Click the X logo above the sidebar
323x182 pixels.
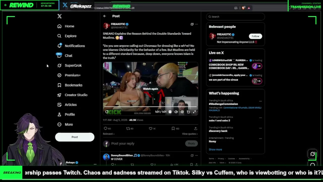click(59, 16)
